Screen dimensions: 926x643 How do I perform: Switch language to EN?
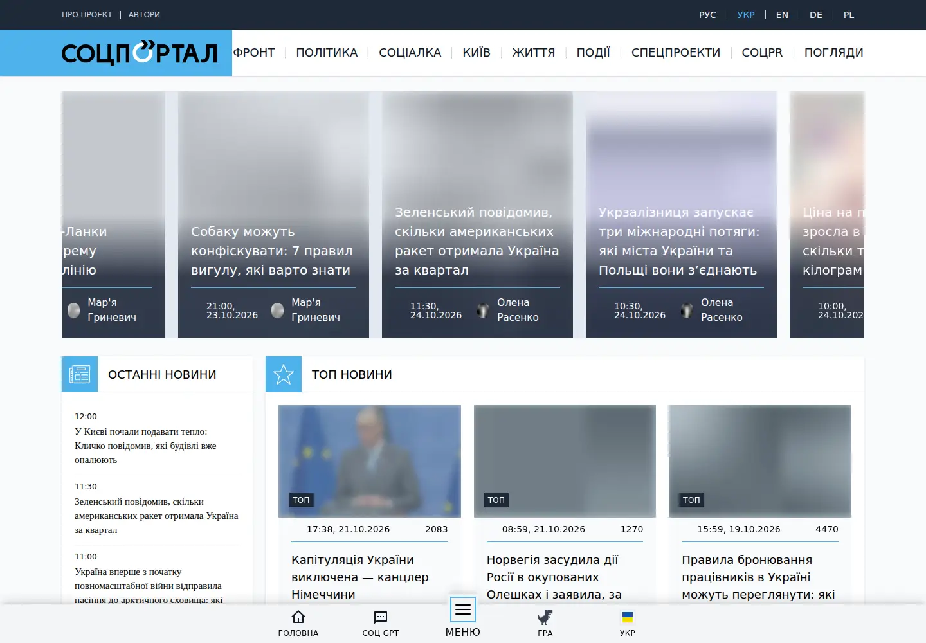tap(782, 15)
